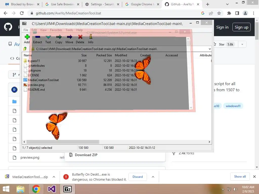The width and height of the screenshot is (259, 194).
Task: Open a new Chrome tab
Action: coord(208,4)
